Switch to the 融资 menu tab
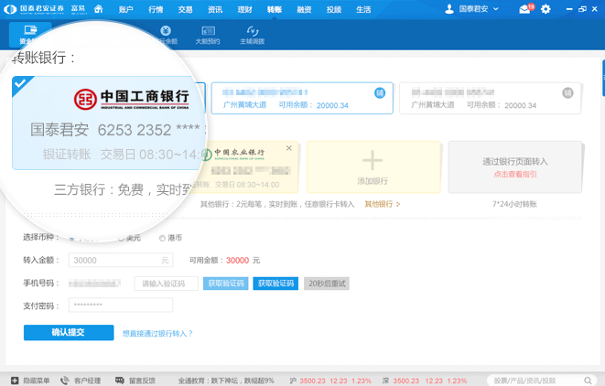 (304, 9)
